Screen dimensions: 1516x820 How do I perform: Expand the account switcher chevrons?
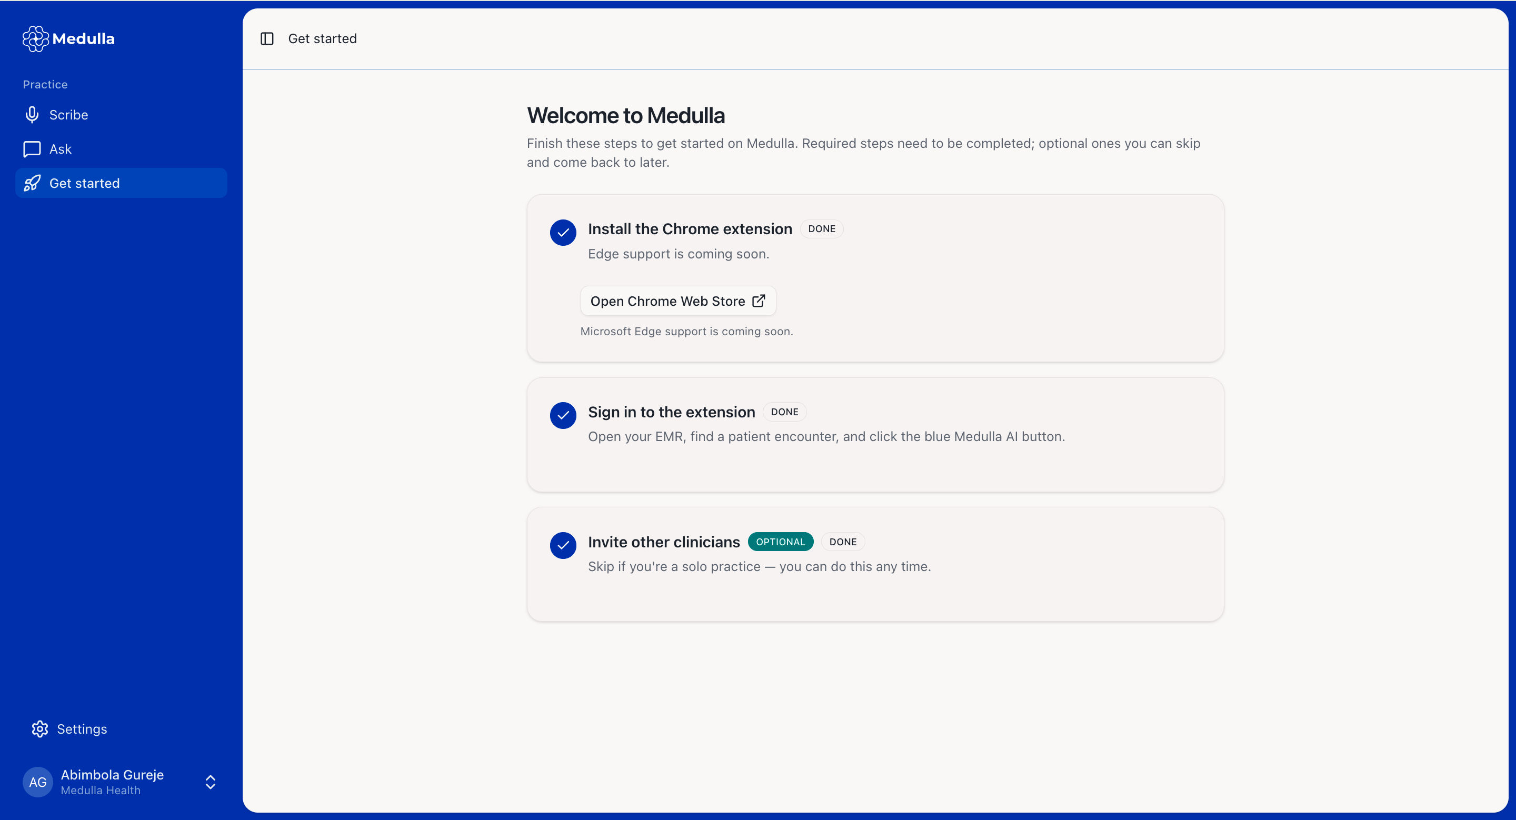tap(211, 782)
